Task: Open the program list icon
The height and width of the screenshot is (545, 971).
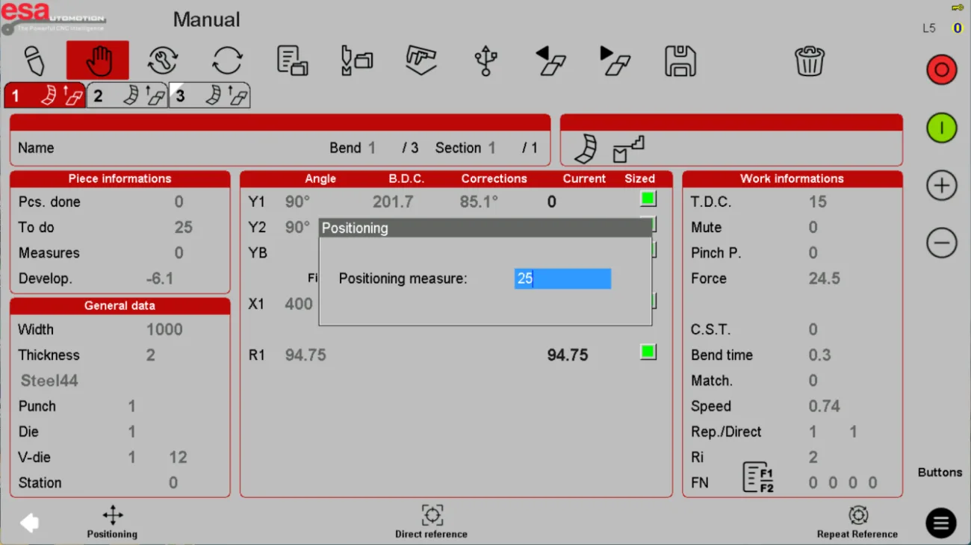Action: pyautogui.click(x=292, y=60)
